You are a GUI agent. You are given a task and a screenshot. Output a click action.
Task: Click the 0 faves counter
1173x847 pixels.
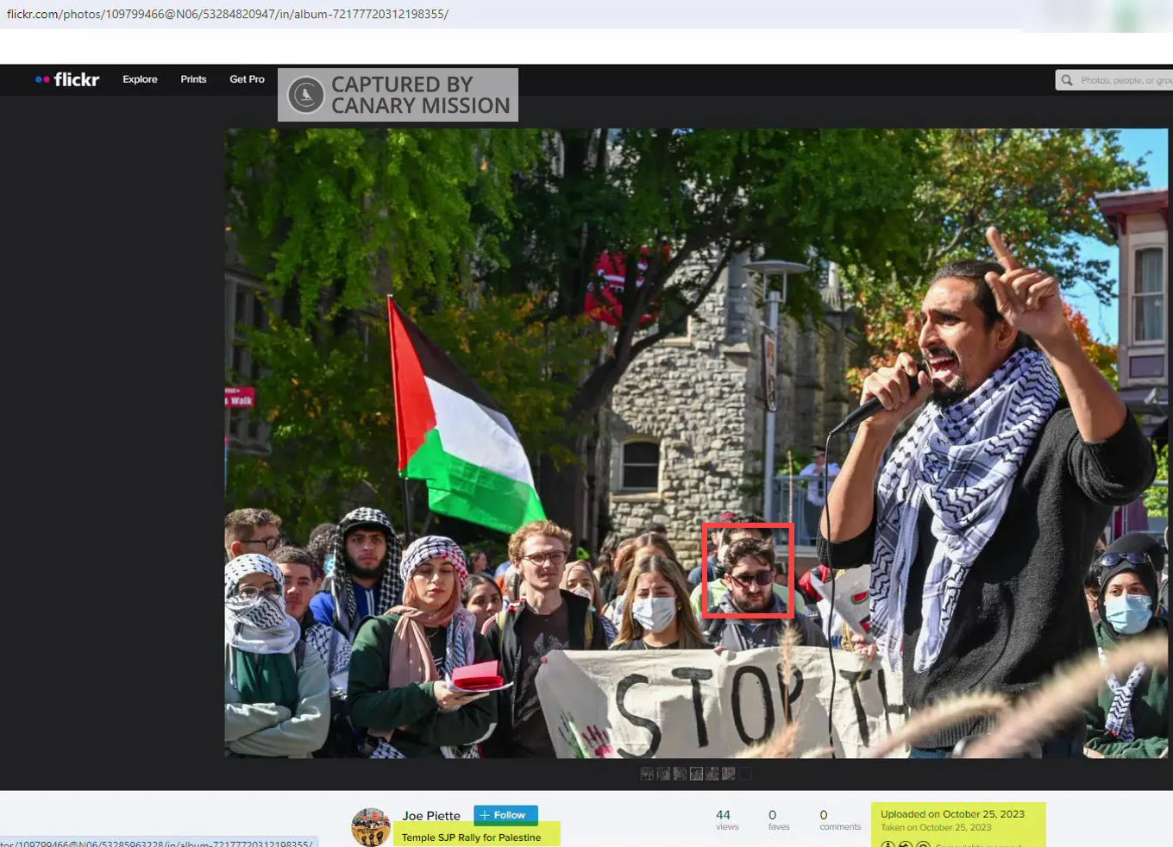pos(778,819)
